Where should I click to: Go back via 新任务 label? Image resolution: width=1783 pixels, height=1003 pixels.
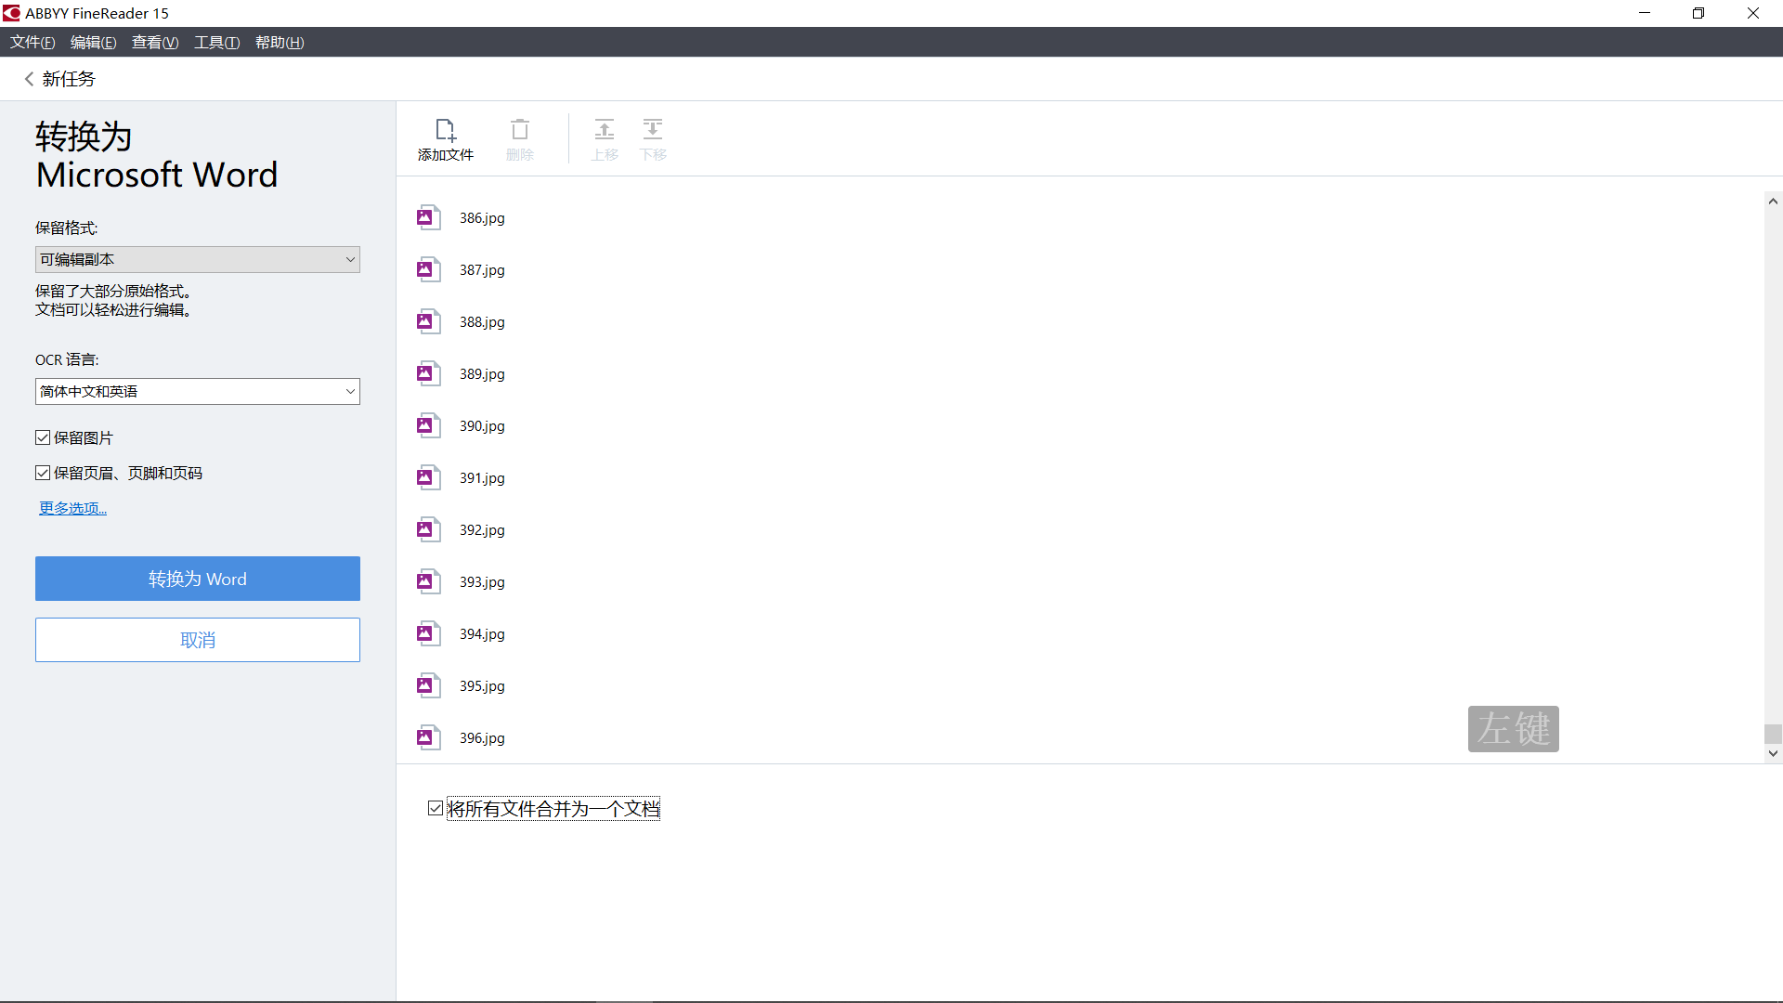[69, 79]
